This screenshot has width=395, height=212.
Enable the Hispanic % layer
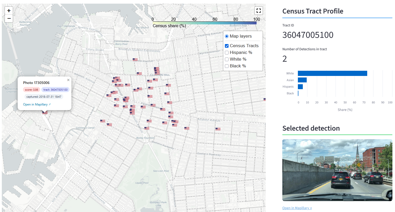click(x=227, y=53)
